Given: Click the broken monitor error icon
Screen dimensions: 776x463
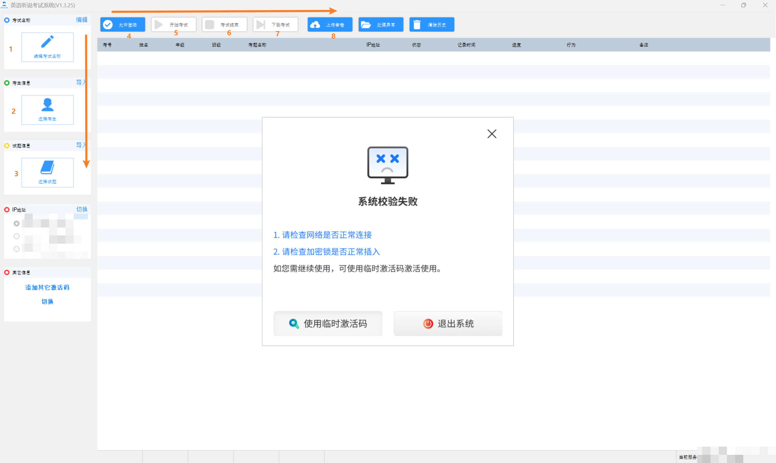Looking at the screenshot, I should pyautogui.click(x=387, y=165).
